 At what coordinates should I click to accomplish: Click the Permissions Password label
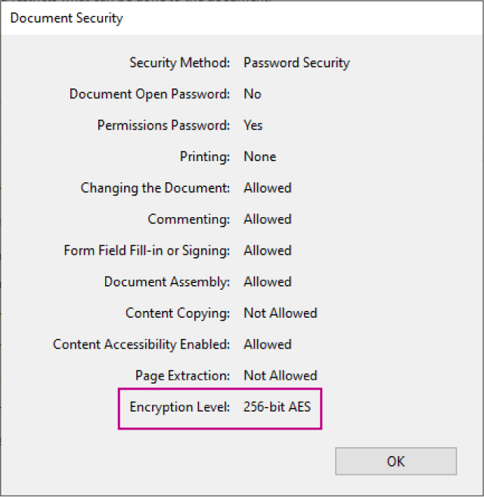tap(163, 126)
